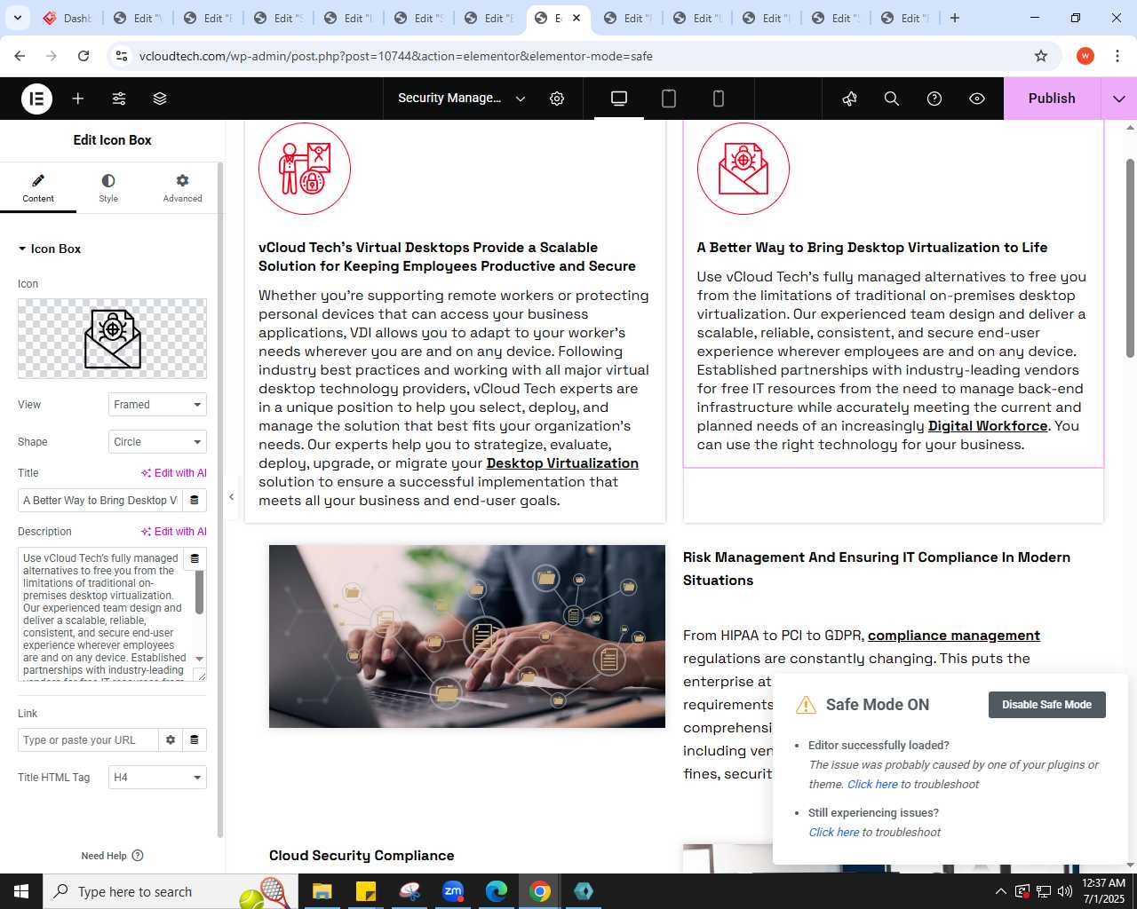Viewport: 1137px width, 909px height.
Task: Collapse the editor panel with arrow handle
Action: (x=231, y=497)
